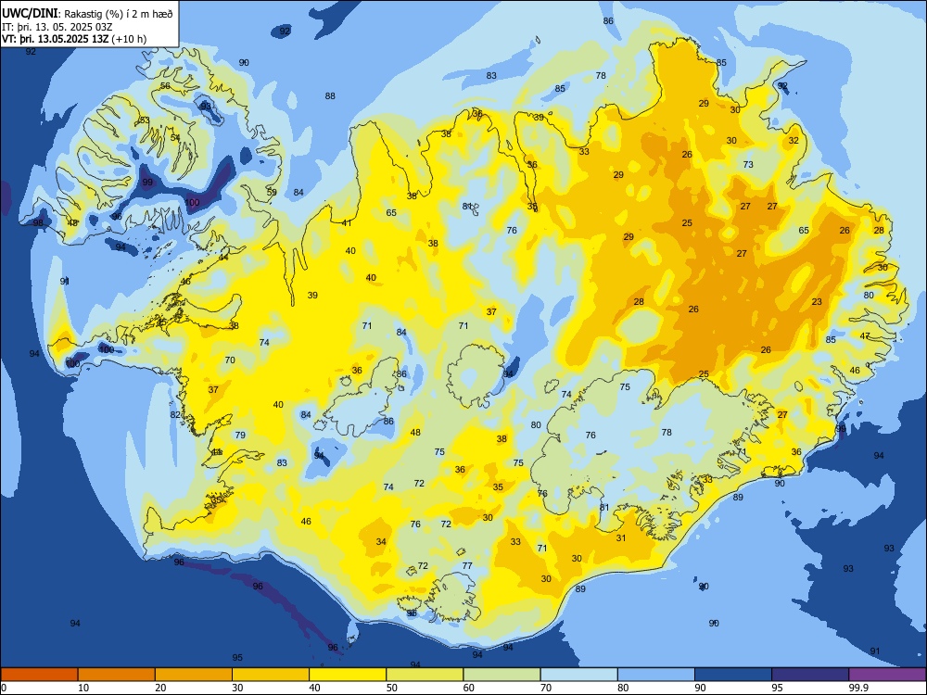Pick the 40–50 bright yellow legend swatch
Screen dimensions: 927x695
point(348,675)
